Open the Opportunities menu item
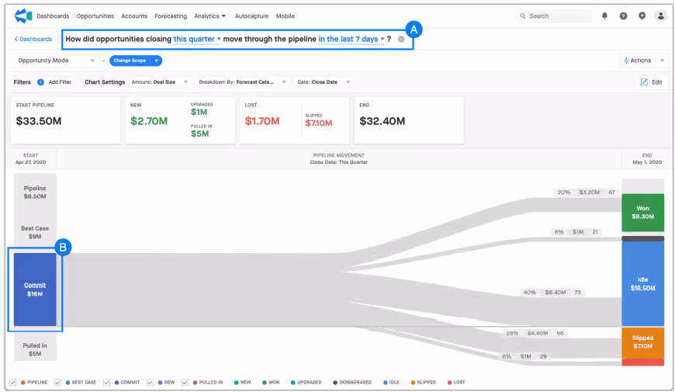The height and width of the screenshot is (392, 675). pyautogui.click(x=95, y=16)
